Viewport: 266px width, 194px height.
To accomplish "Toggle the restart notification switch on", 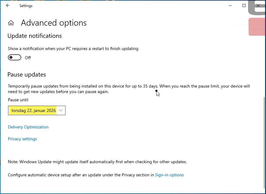I will (x=15, y=58).
